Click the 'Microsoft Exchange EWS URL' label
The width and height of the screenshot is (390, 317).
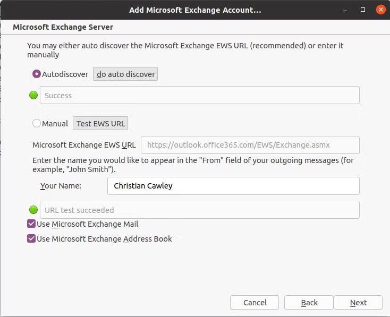pyautogui.click(x=84, y=145)
